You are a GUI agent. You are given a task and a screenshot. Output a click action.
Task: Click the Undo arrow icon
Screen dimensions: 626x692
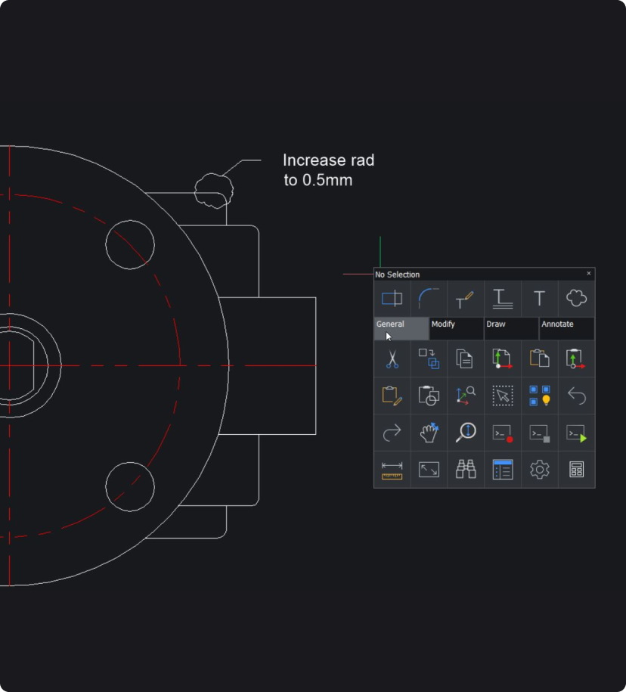point(576,396)
